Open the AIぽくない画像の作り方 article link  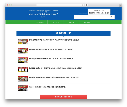[x=54, y=77]
